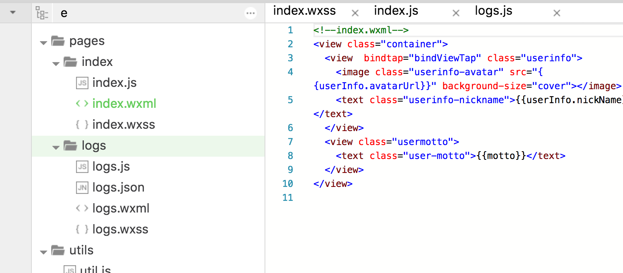Open logs.wxml in the file tree
This screenshot has height=273, width=623.
121,209
